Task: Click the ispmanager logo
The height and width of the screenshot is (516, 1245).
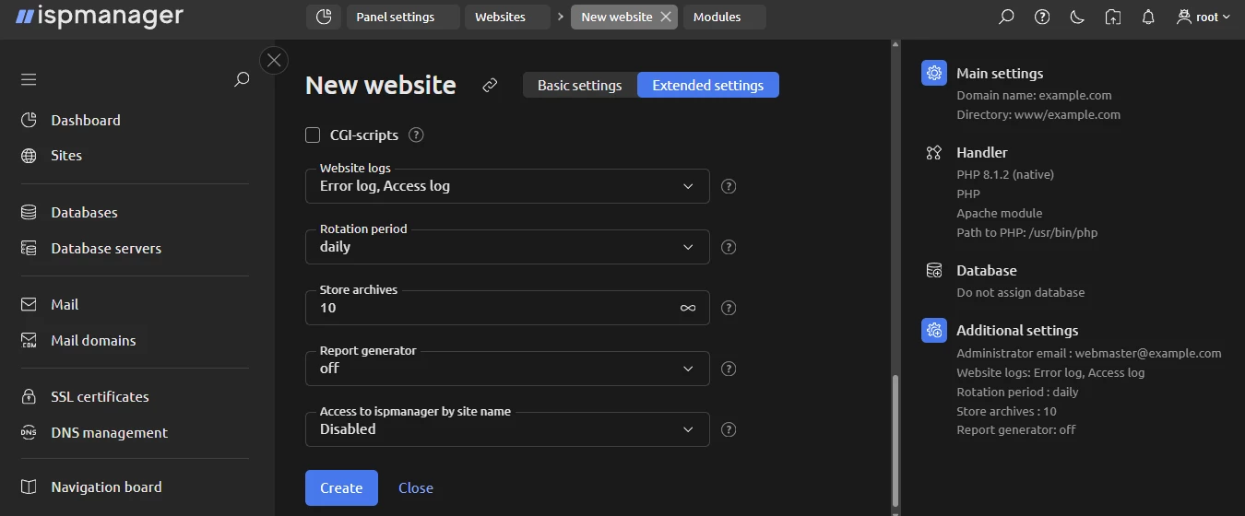Action: (100, 17)
